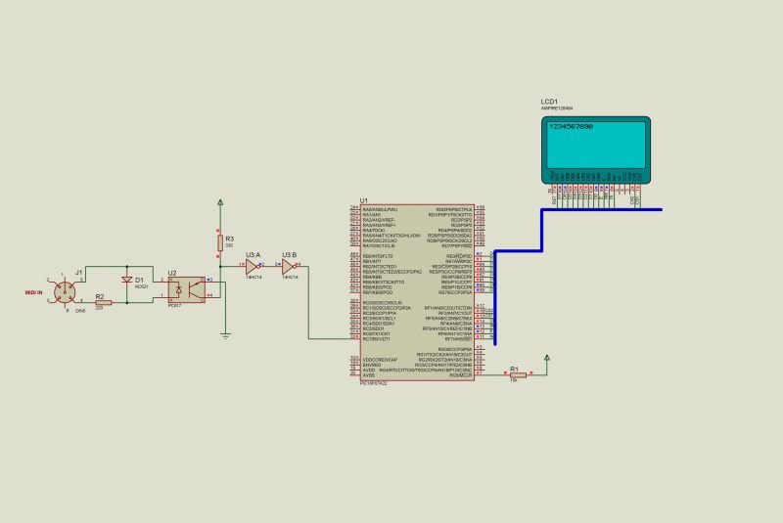Select the LCD1 graphic display screen
The width and height of the screenshot is (783, 523).
(597, 149)
